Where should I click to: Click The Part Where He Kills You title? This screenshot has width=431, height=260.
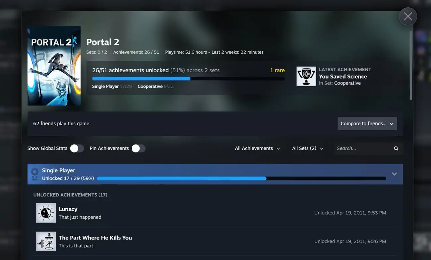point(95,238)
